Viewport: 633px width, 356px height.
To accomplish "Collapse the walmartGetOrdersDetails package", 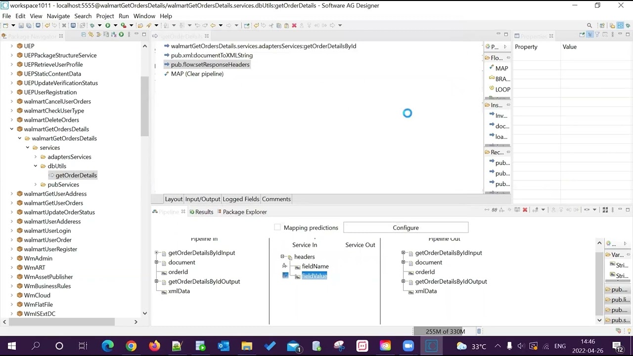I will 12,129.
